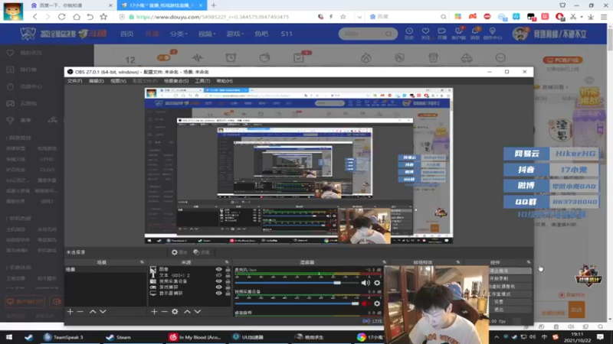Go back in the browser
Viewport: 613px width, 344px height.
[35, 17]
